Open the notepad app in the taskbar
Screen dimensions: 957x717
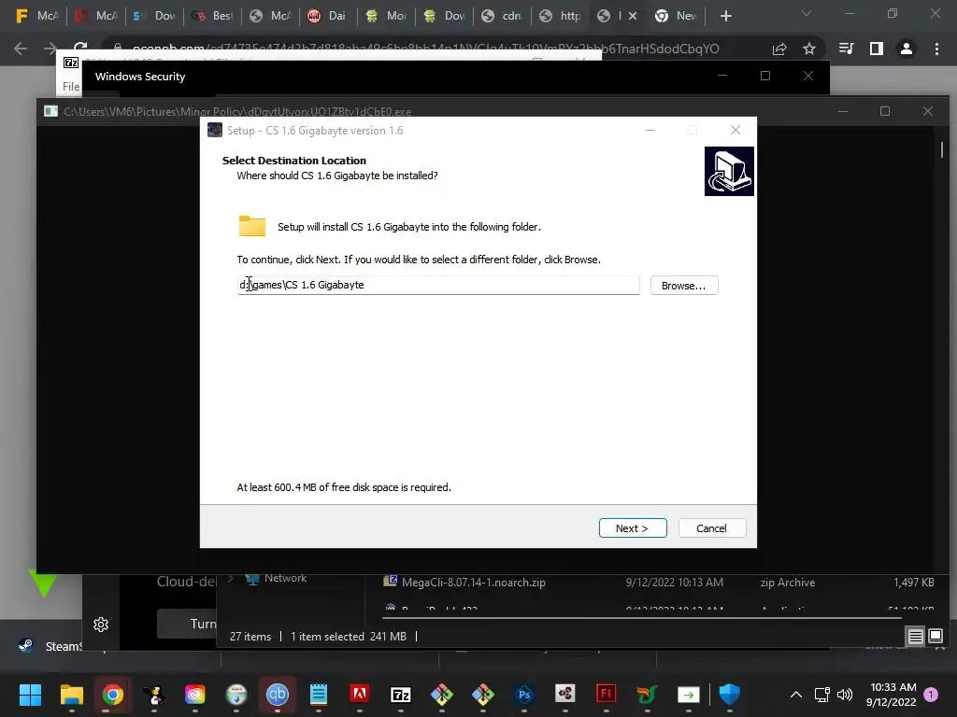318,694
